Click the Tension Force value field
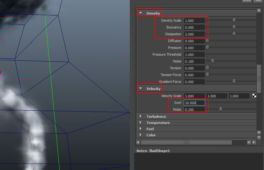Viewport: 264px width, 170px height. [194, 75]
